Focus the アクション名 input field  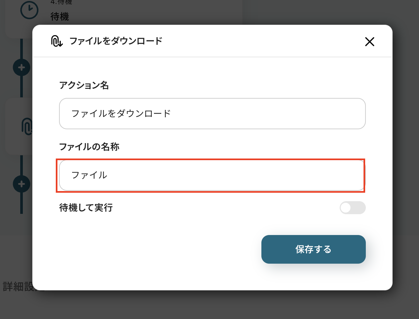pos(212,114)
